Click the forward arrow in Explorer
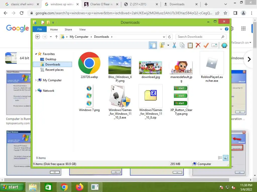 (x=45, y=37)
